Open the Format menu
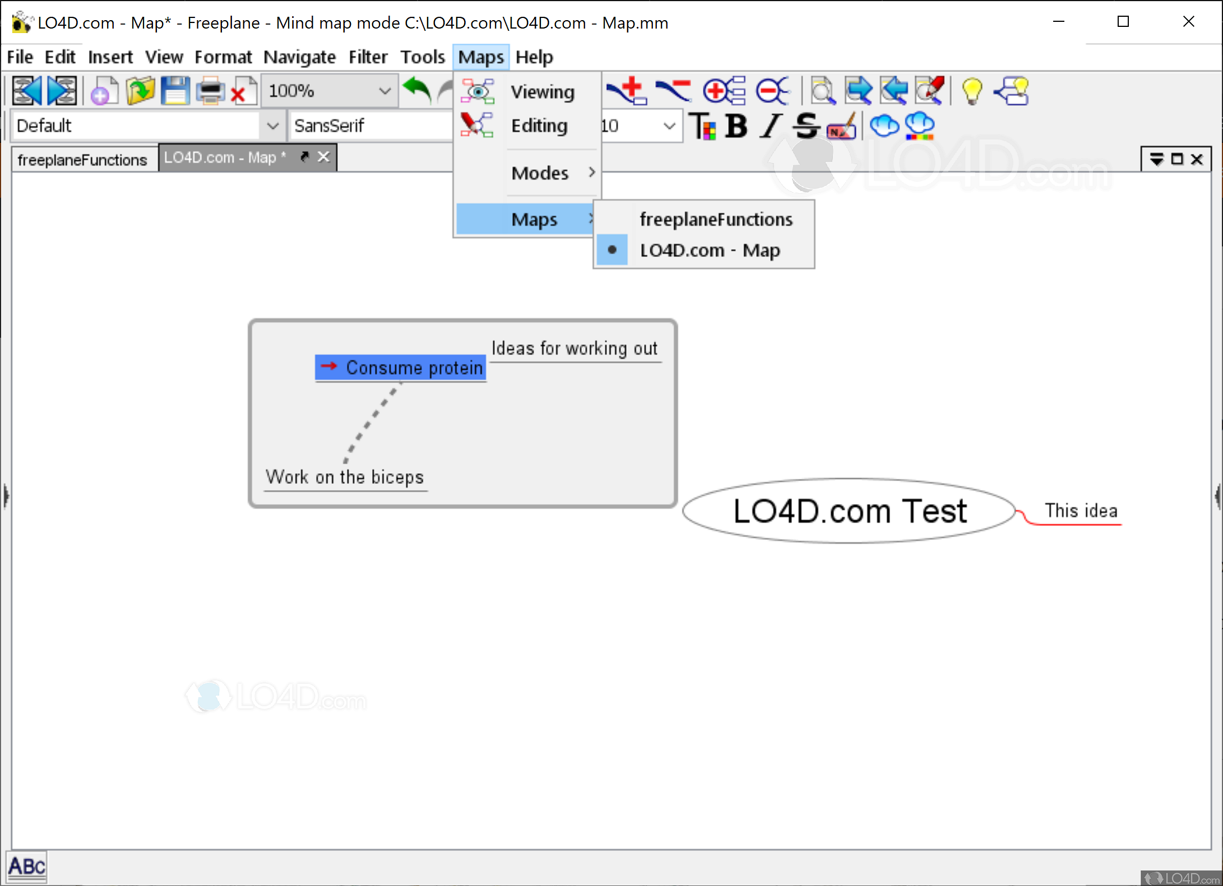1223x886 pixels. click(x=223, y=57)
